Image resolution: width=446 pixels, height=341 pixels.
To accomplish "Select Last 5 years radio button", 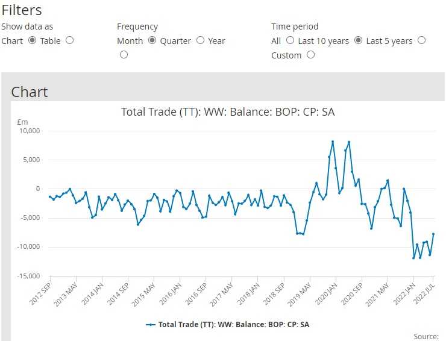I will (421, 40).
